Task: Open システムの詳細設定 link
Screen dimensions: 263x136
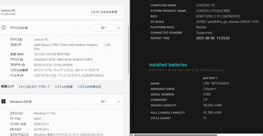Action: pos(89,87)
